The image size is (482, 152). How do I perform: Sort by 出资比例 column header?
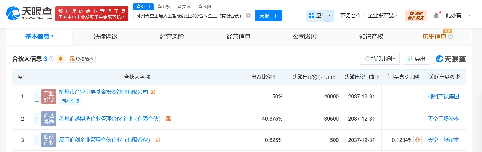(263, 77)
